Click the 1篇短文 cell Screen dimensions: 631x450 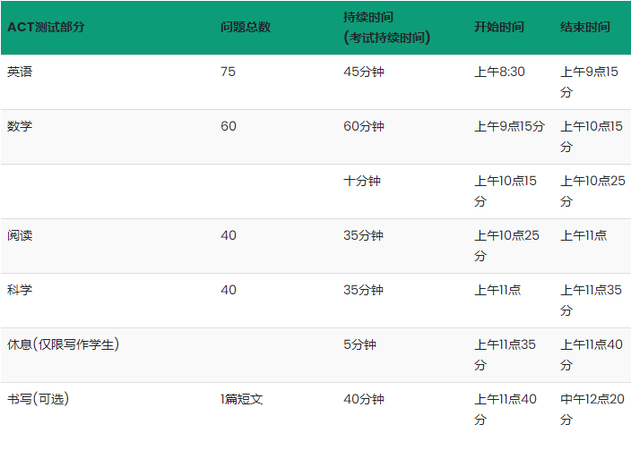tap(242, 399)
